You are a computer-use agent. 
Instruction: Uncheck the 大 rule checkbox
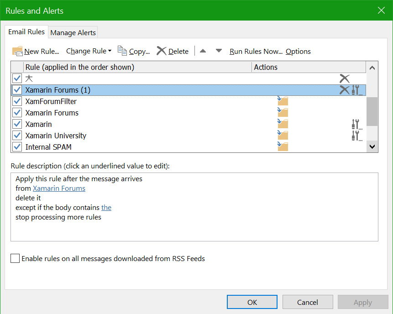point(17,78)
